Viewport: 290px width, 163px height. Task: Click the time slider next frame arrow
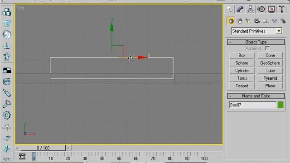(x=68, y=148)
